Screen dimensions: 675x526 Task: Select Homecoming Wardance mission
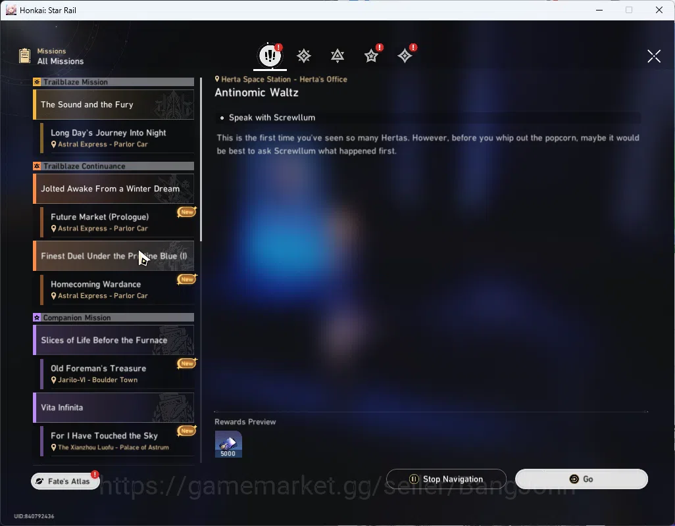pyautogui.click(x=117, y=289)
